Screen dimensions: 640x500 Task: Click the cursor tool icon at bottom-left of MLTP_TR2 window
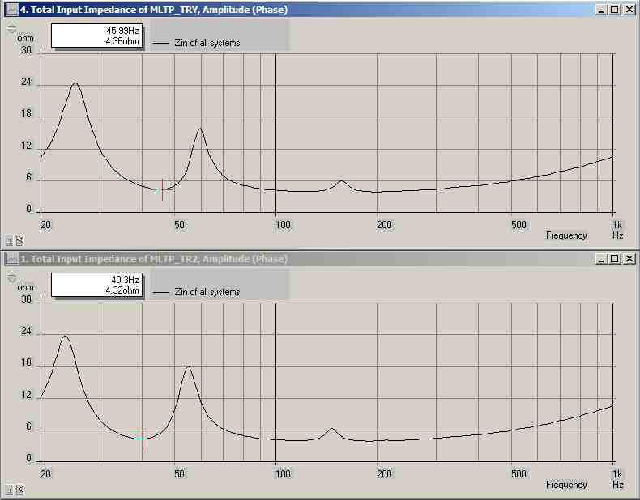(19, 489)
